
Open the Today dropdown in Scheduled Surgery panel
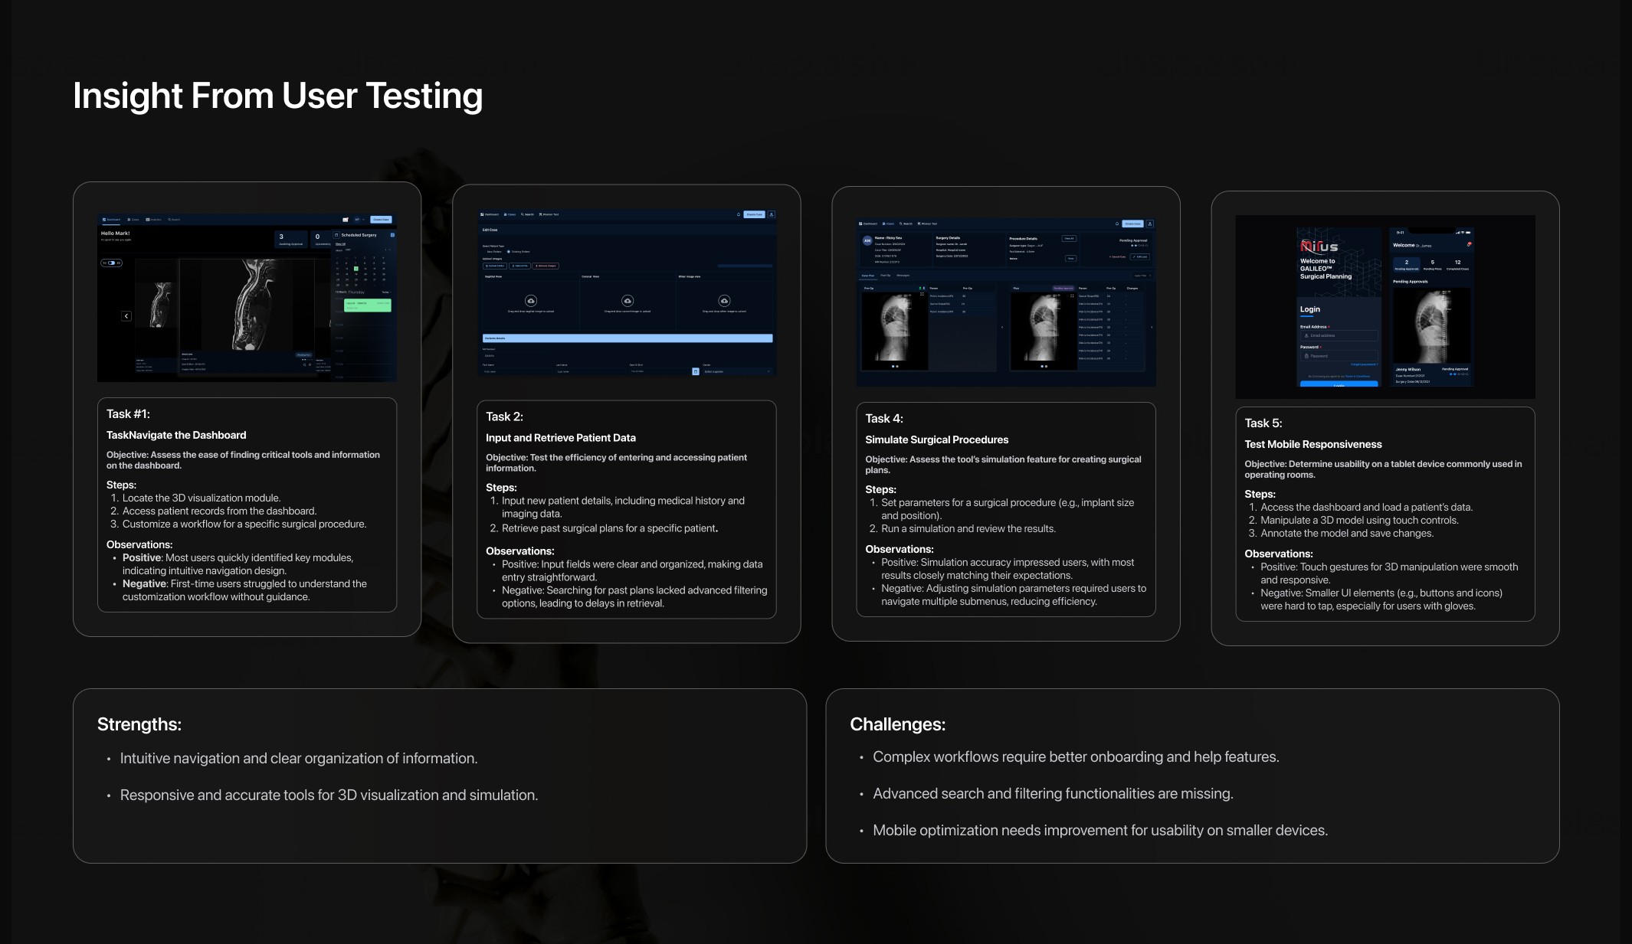click(386, 292)
